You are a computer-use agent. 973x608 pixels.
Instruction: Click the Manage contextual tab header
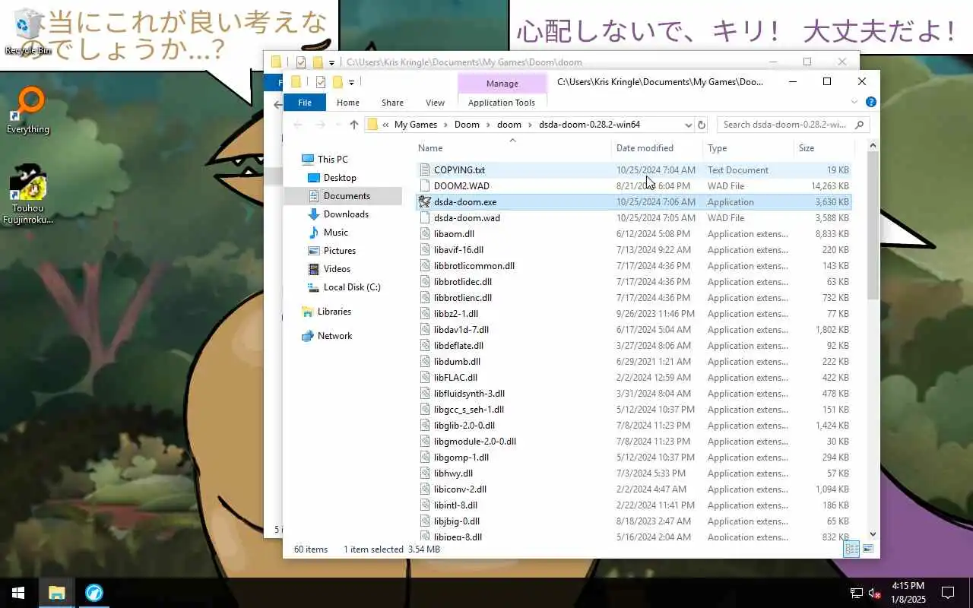[x=502, y=84]
